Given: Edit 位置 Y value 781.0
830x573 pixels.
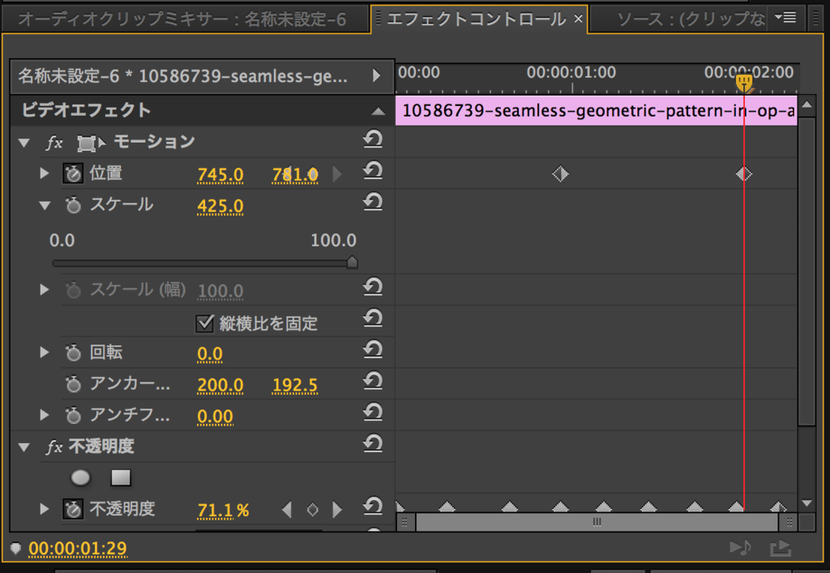Looking at the screenshot, I should coord(295,174).
